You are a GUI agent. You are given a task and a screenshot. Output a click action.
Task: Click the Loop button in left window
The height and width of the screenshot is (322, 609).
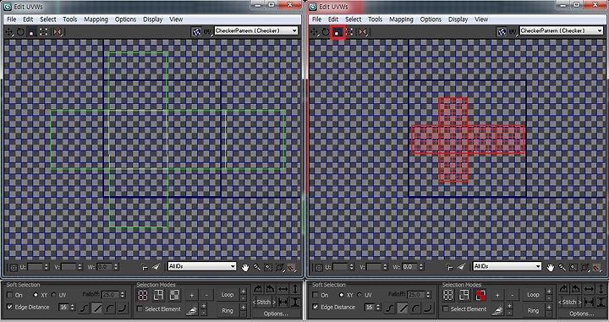228,295
